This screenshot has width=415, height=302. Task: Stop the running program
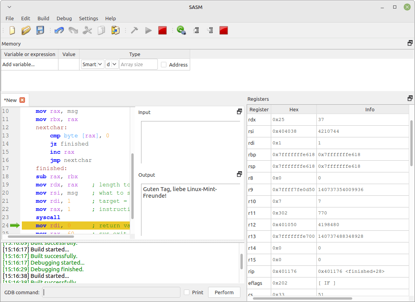(x=162, y=30)
